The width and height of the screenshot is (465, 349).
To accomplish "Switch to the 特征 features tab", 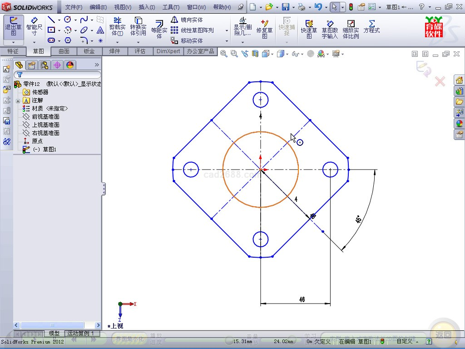I will (13, 51).
